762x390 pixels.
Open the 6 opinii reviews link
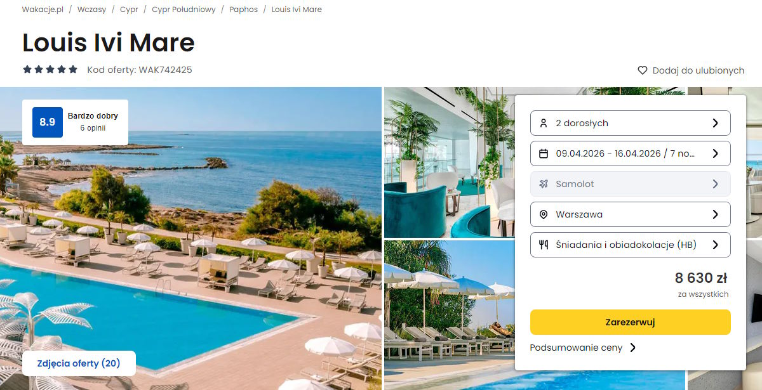click(93, 128)
